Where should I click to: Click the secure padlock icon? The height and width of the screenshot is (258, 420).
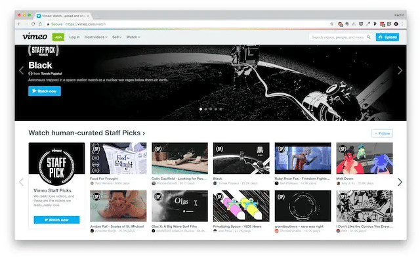coord(48,24)
